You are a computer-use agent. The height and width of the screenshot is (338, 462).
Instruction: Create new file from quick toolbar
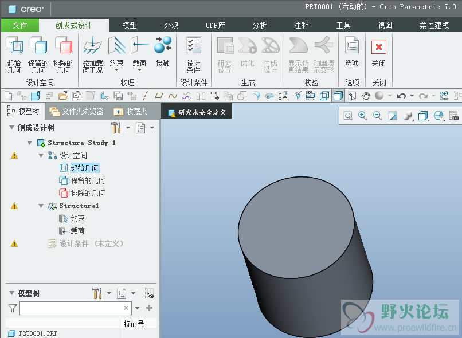(x=9, y=96)
